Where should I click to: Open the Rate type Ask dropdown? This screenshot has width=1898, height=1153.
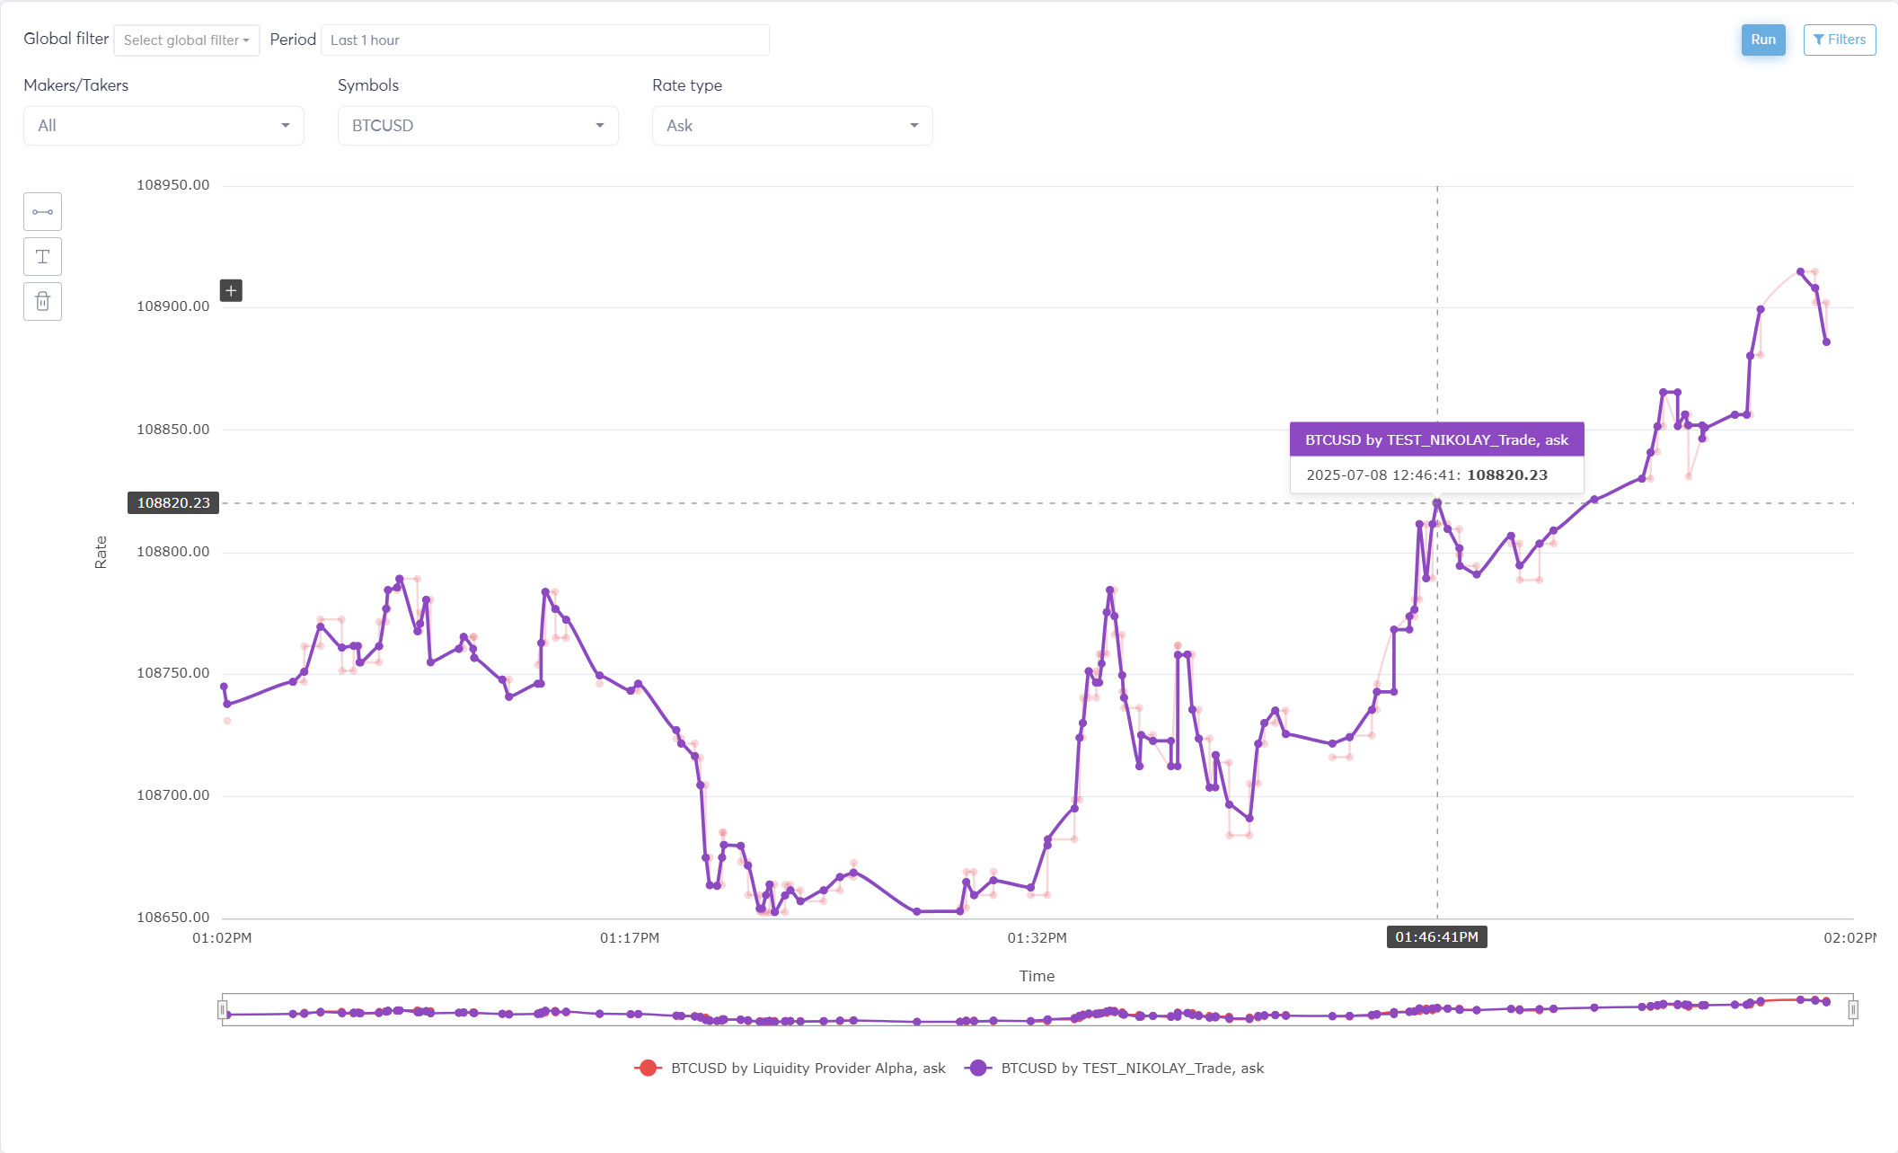[x=792, y=126]
